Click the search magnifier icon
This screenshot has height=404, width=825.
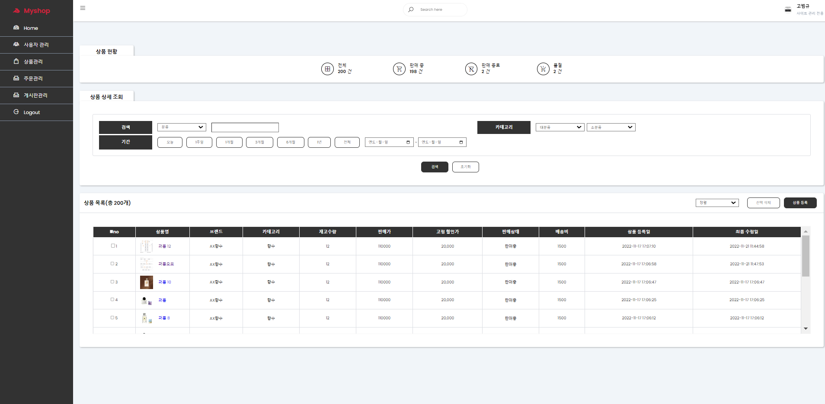[x=410, y=10]
